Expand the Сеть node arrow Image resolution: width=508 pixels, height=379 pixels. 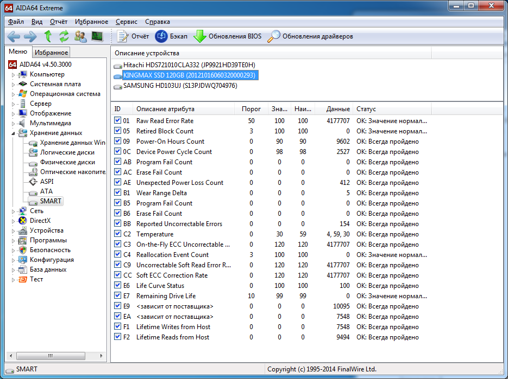point(13,211)
